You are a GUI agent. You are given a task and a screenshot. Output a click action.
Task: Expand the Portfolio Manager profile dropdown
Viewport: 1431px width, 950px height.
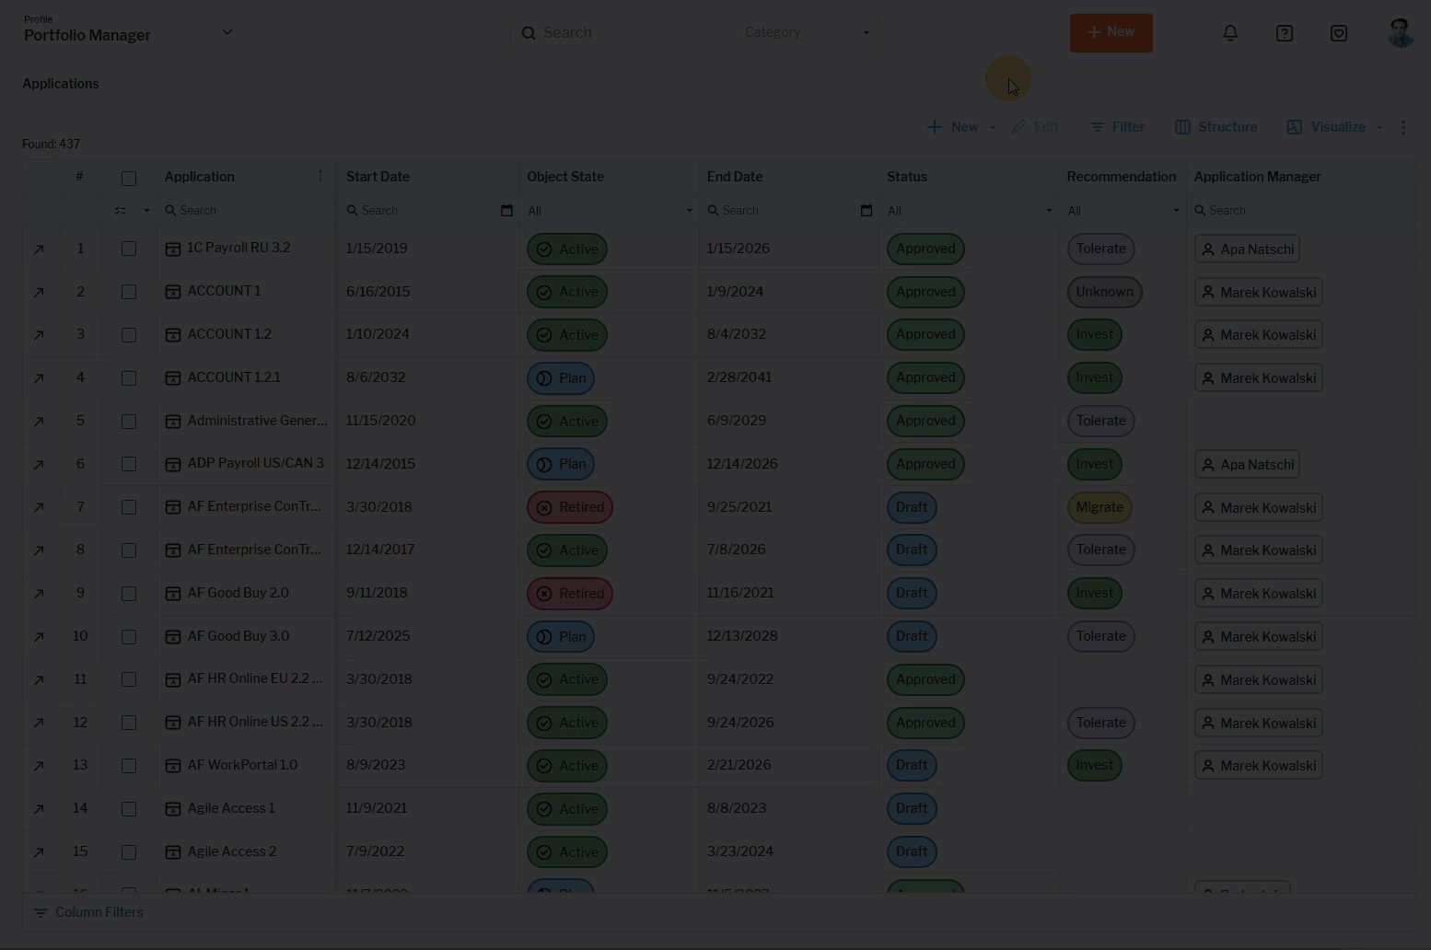point(227,32)
